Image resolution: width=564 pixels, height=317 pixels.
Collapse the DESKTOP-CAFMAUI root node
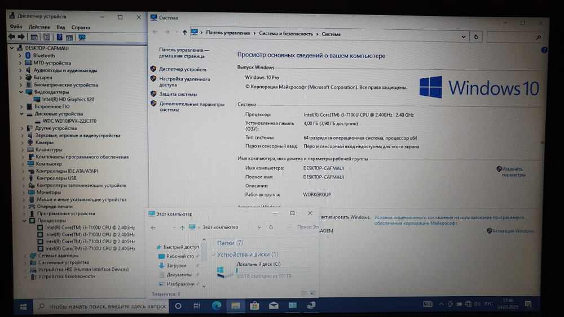pos(12,48)
